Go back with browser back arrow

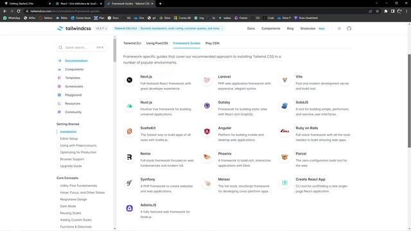pos(4,12)
